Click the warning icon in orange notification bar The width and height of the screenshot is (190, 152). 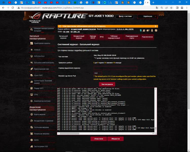point(60,26)
